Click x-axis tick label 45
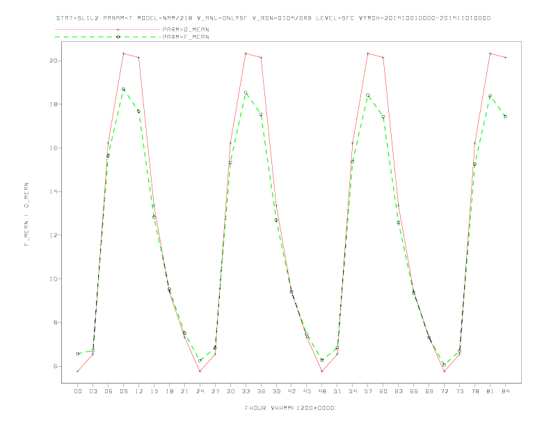 click(307, 391)
